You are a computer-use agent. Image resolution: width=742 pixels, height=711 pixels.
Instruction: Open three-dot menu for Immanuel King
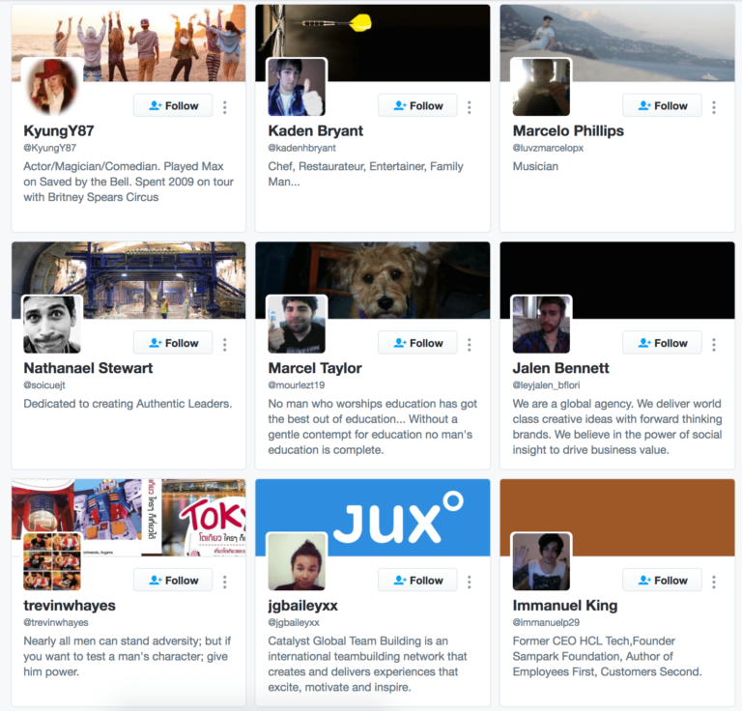click(714, 582)
